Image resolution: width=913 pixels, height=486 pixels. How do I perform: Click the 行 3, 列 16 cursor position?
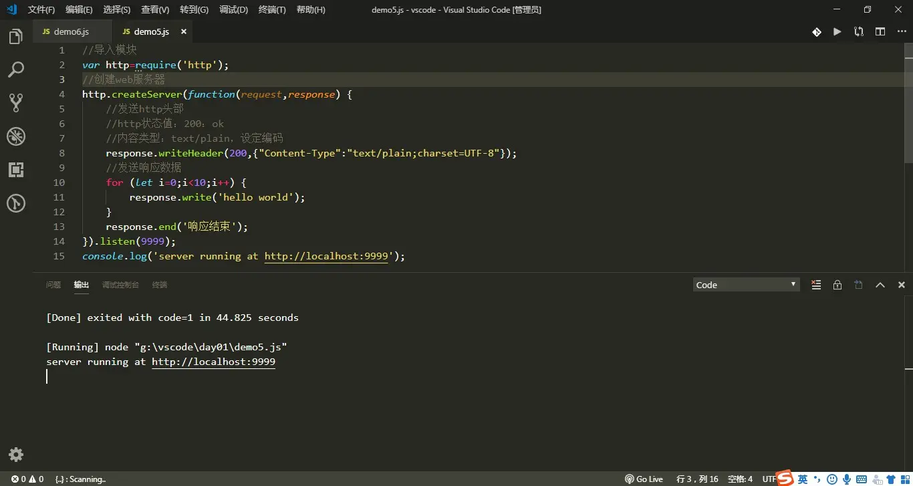(697, 479)
